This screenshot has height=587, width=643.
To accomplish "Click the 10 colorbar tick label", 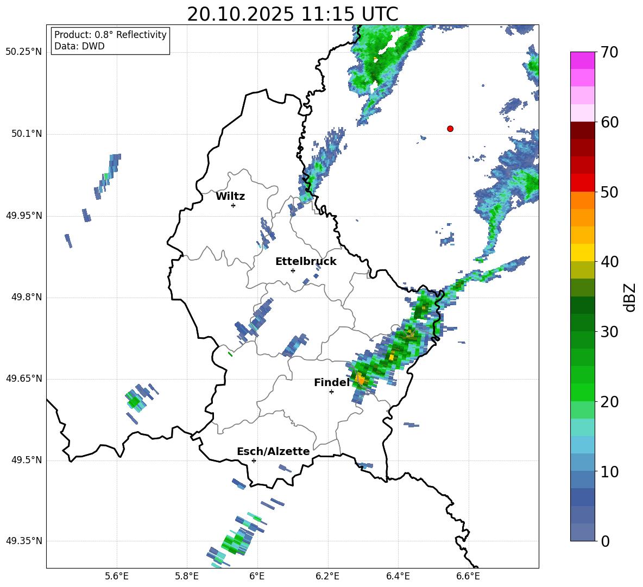I will click(x=609, y=471).
